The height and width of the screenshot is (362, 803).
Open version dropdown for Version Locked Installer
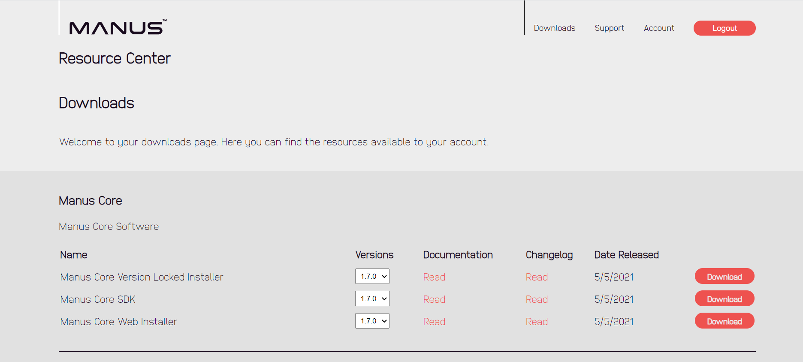(x=372, y=276)
